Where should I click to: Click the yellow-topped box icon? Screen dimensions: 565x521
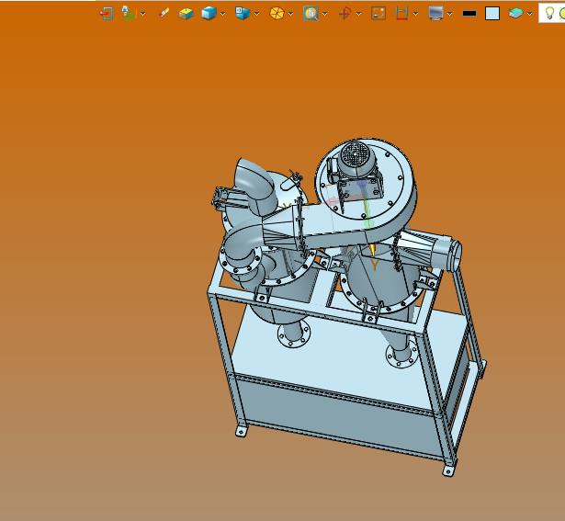(x=186, y=14)
